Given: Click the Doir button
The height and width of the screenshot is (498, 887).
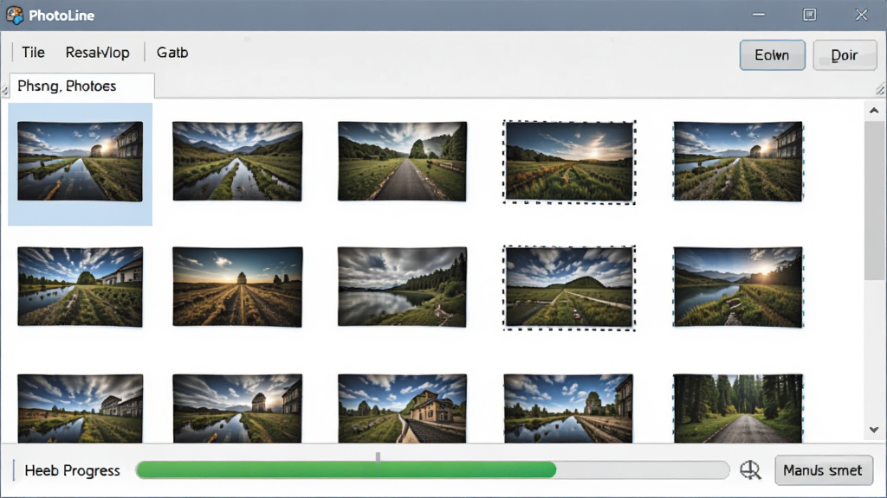Looking at the screenshot, I should [845, 55].
